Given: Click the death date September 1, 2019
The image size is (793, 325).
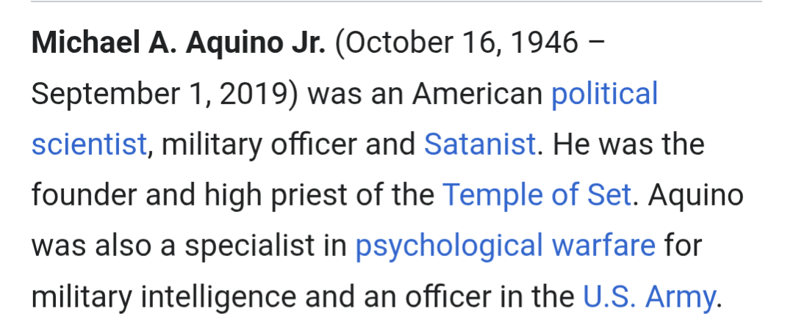Looking at the screenshot, I should click(x=159, y=95).
